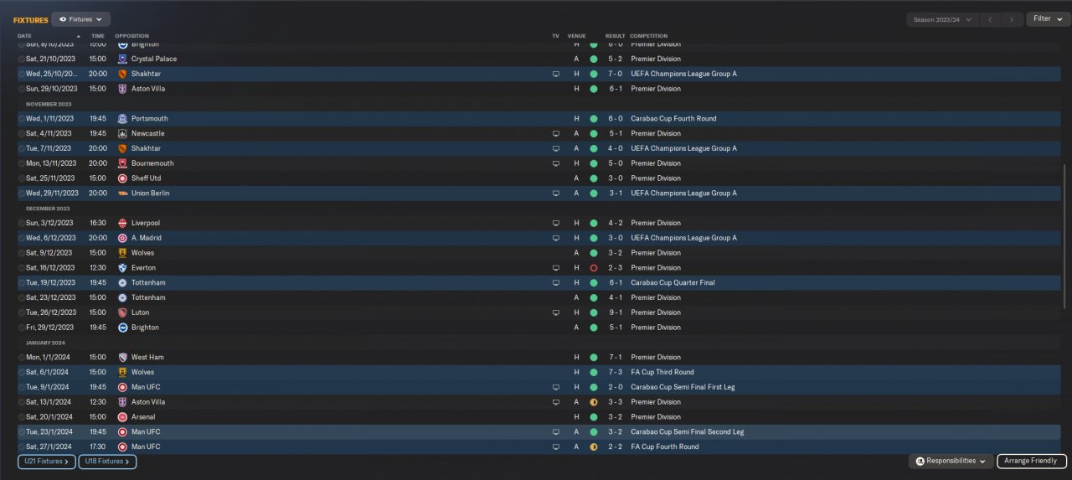This screenshot has width=1072, height=480.
Task: Click the Arrange Friendly button
Action: click(1032, 461)
